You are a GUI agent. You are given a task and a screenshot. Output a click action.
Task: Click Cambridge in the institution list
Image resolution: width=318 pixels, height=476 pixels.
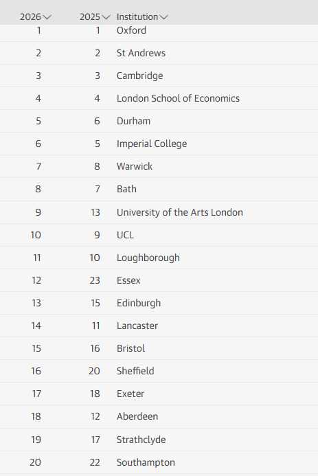(x=140, y=76)
